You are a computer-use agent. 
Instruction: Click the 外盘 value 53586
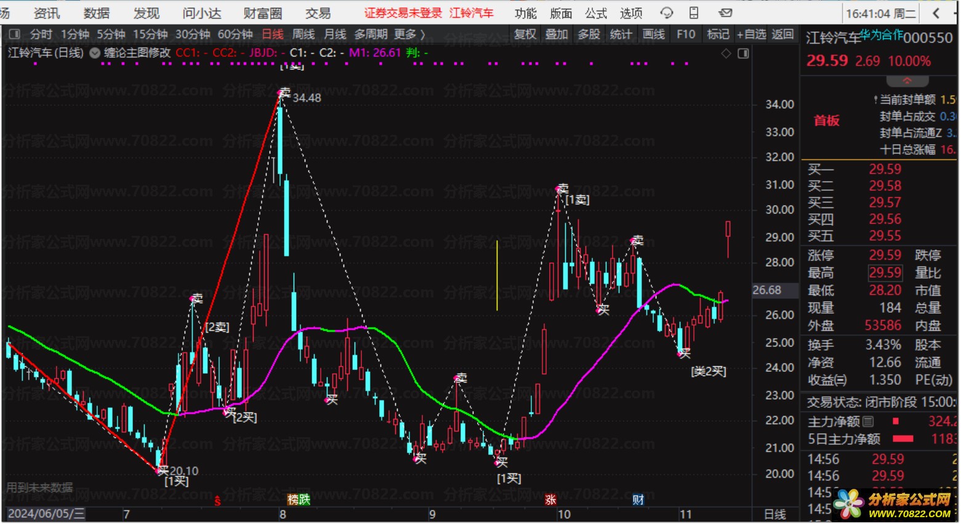(x=883, y=325)
